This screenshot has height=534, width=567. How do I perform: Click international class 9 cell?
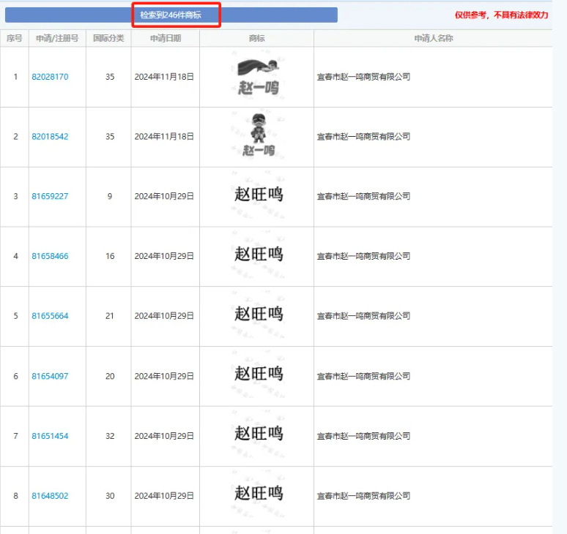(110, 196)
